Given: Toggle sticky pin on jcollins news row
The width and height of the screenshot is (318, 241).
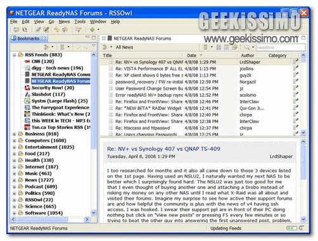Looking at the screenshot, I should coord(296,68).
